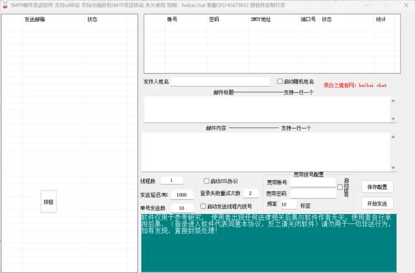The image size is (415, 273).
Task: Click the app icon in the title bar
Action: 5,5
